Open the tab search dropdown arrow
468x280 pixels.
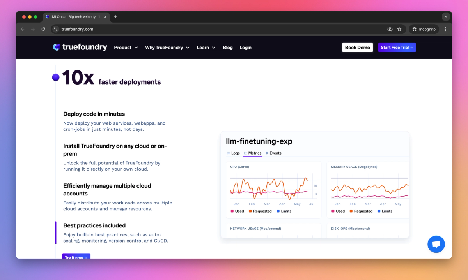(x=446, y=17)
